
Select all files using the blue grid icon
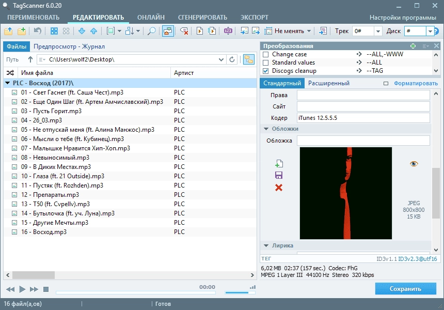click(x=54, y=31)
